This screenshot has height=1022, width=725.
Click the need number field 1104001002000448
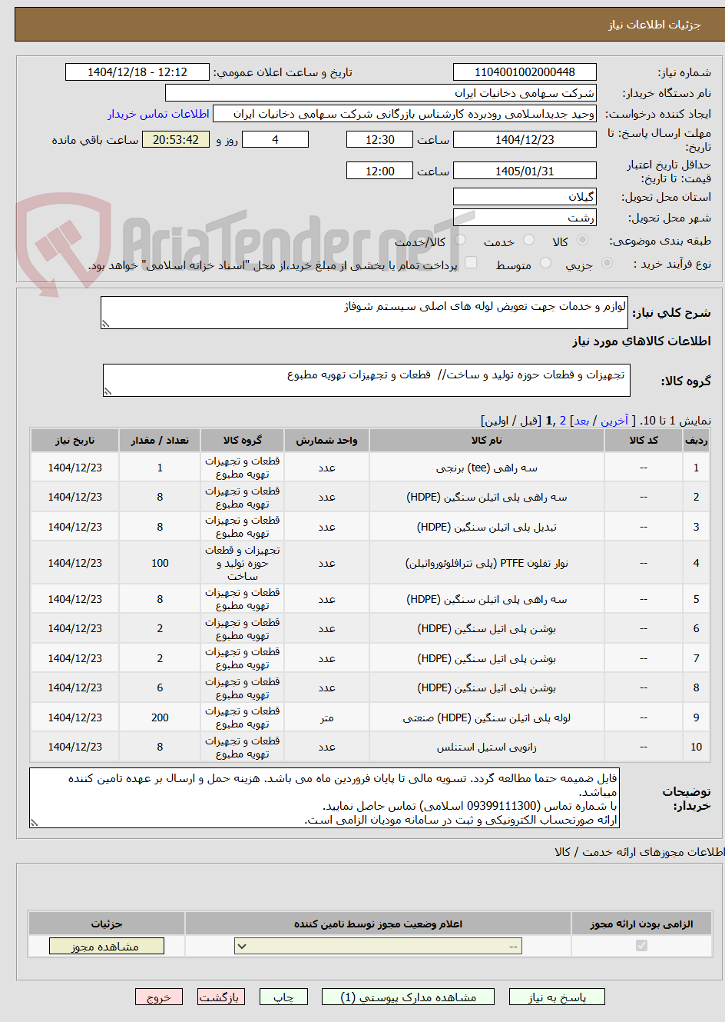point(525,72)
